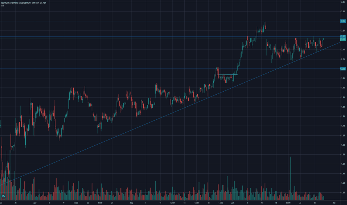This screenshot has width=347, height=205.
Task: Click the May label on time axis
Action: point(131,203)
